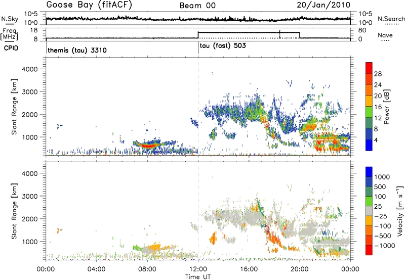Click the orange echo patch near 13:00 in velocity panel
The width and height of the screenshot is (405, 280).
point(213,238)
